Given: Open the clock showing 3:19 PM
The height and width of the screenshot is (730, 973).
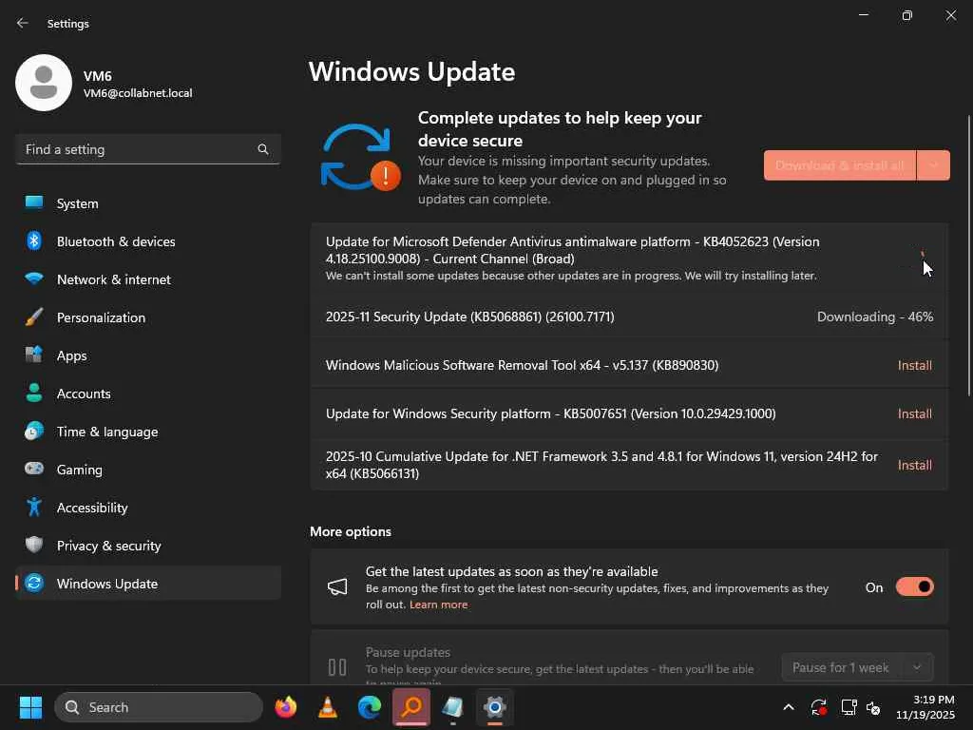Looking at the screenshot, I should tap(925, 707).
